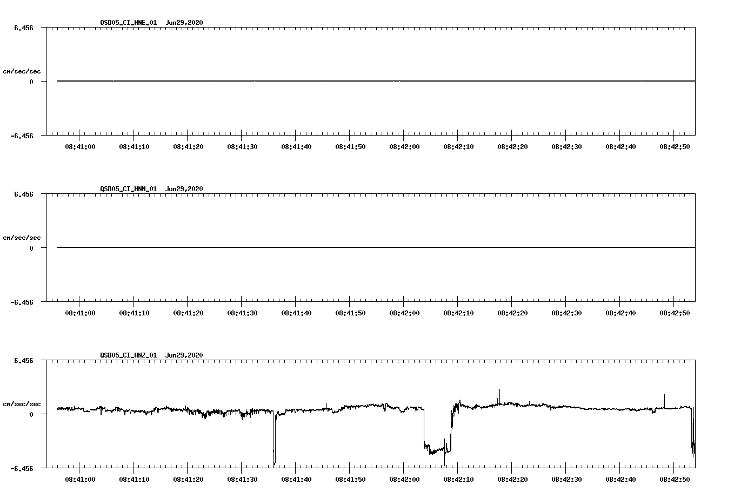Screen dimensions: 734x499
Task: Click the QSD05_CI_HNN_01 plot title
Action: (x=129, y=189)
